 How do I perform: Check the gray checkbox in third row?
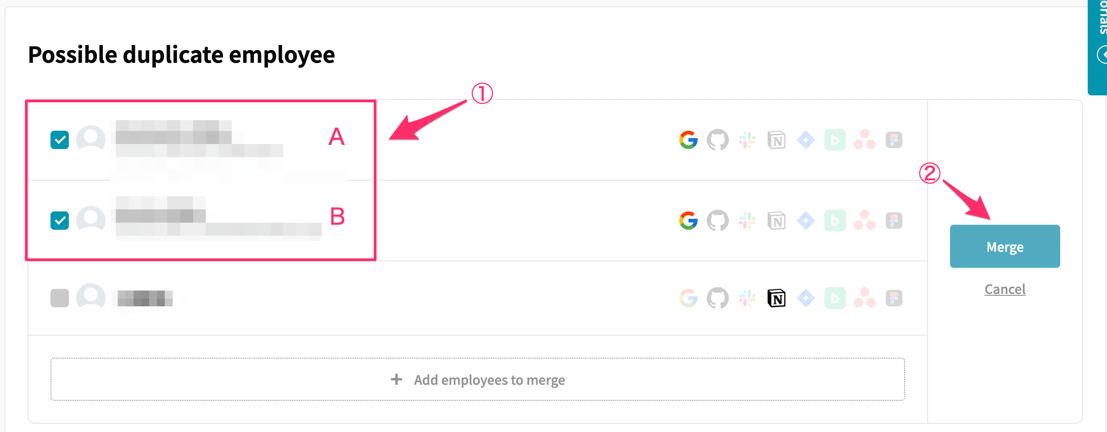[60, 298]
